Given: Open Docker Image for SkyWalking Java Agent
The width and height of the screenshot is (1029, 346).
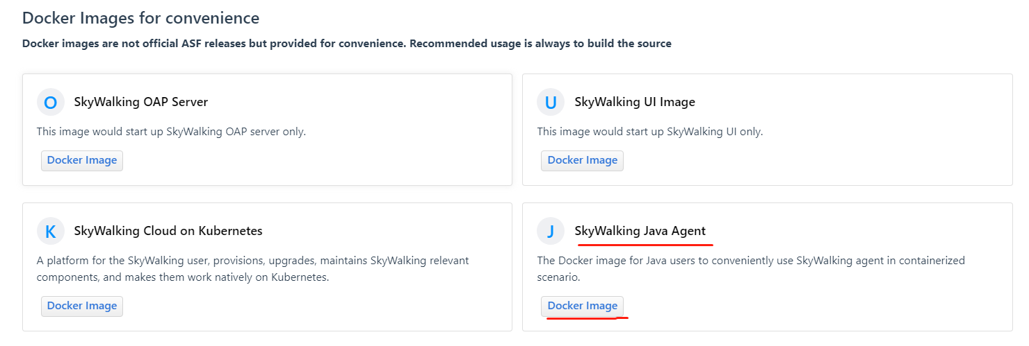Looking at the screenshot, I should point(582,306).
